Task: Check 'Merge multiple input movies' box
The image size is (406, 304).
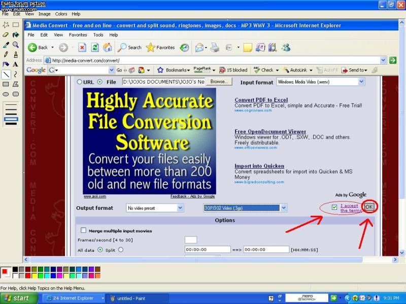Action: [x=83, y=230]
